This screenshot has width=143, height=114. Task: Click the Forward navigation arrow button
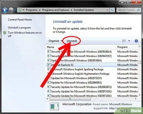pos(11,10)
